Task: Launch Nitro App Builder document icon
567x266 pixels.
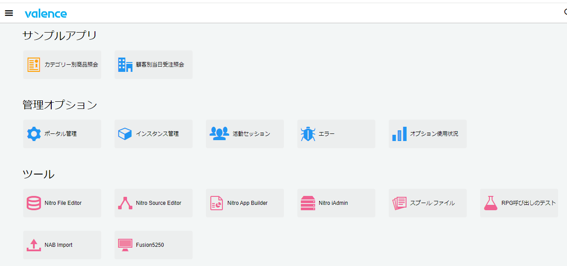Action: click(217, 203)
